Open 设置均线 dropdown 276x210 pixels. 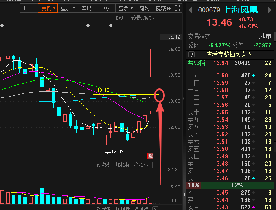click(x=143, y=18)
